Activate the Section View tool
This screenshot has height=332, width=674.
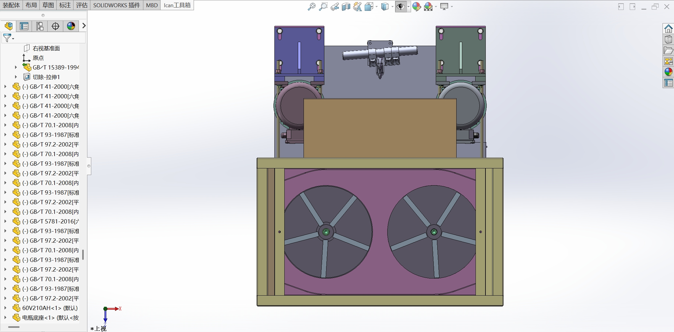click(346, 6)
